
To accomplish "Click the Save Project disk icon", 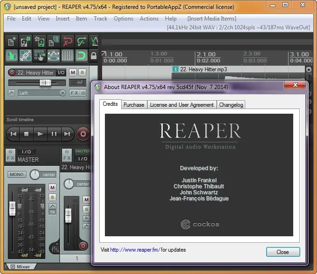I will [x=40, y=41].
